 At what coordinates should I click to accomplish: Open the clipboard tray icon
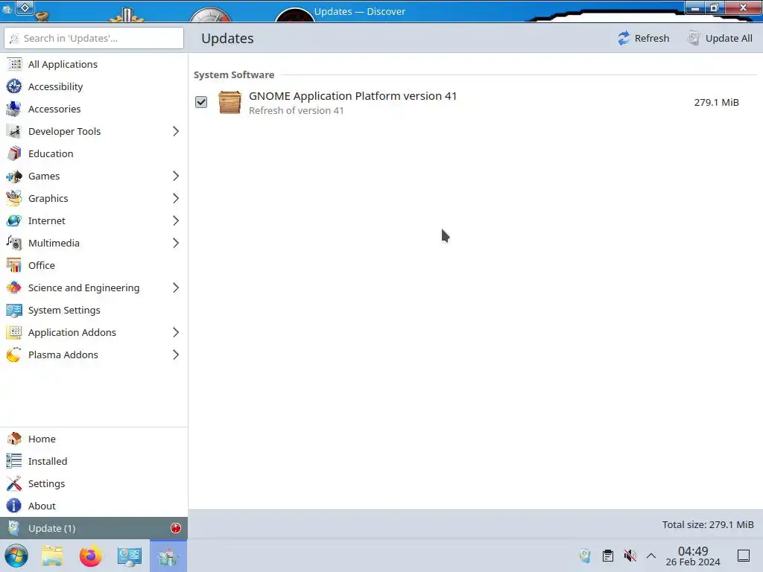pyautogui.click(x=608, y=556)
